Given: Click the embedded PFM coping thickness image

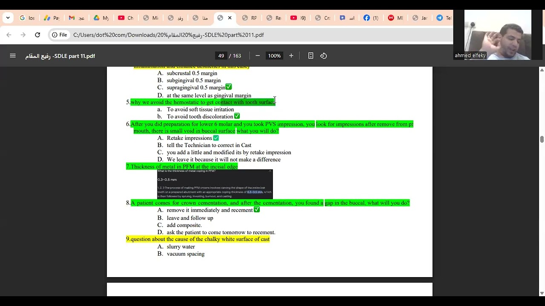Looking at the screenshot, I should 215,184.
